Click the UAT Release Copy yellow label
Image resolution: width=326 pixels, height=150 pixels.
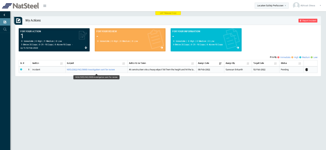(168, 13)
